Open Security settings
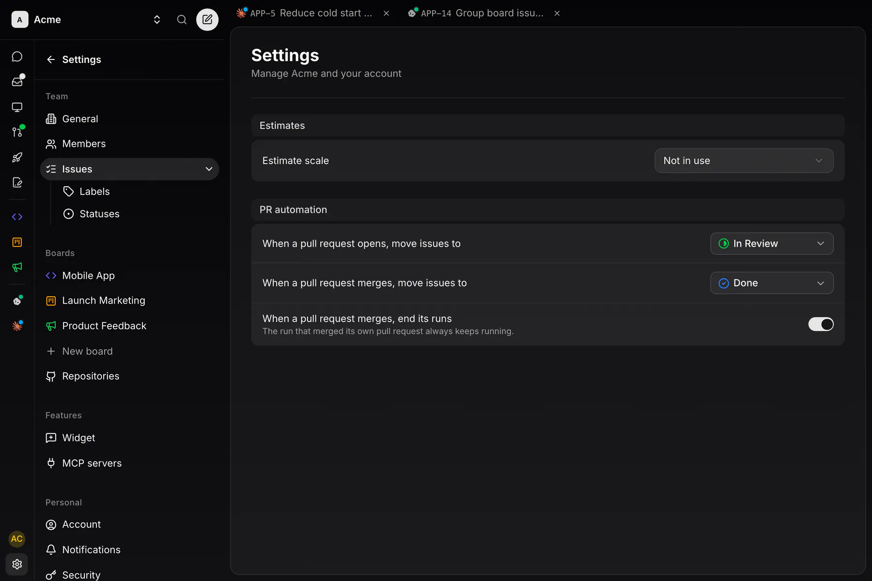This screenshot has height=581, width=872. pyautogui.click(x=129, y=575)
